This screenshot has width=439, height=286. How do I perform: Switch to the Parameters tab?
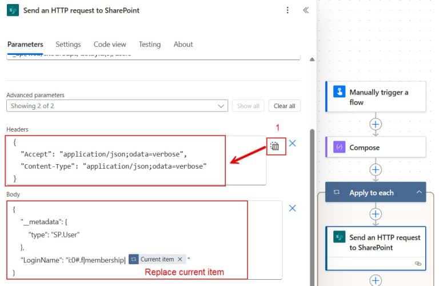[x=25, y=44]
